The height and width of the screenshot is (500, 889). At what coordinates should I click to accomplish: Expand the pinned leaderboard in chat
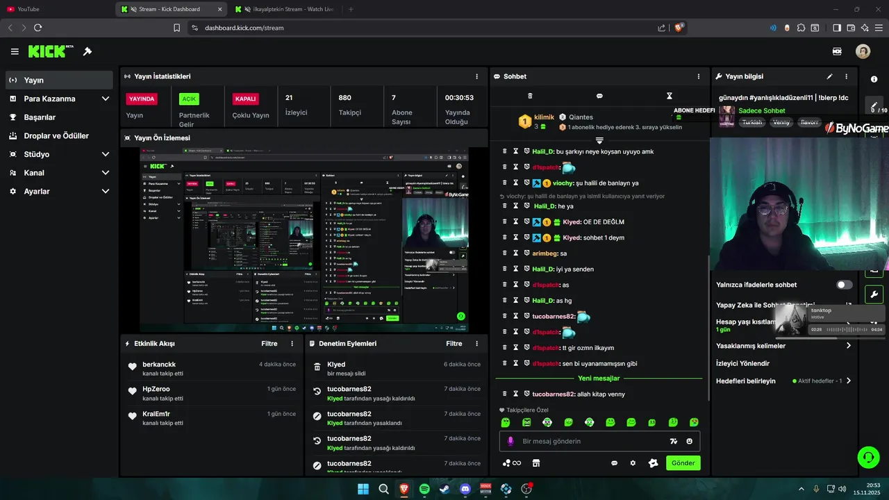599,141
